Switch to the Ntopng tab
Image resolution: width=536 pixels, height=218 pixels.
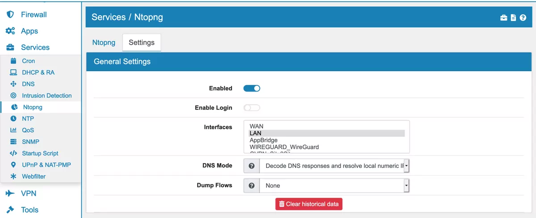pos(104,42)
